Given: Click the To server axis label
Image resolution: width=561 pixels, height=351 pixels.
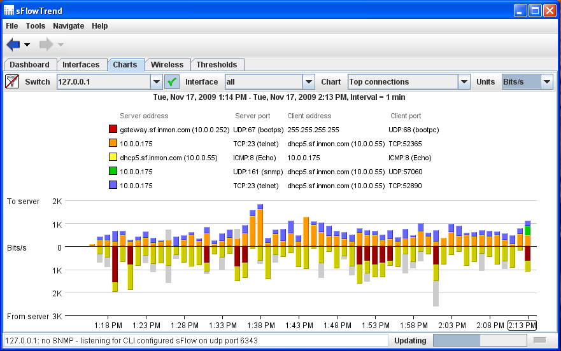Looking at the screenshot, I should tap(24, 201).
